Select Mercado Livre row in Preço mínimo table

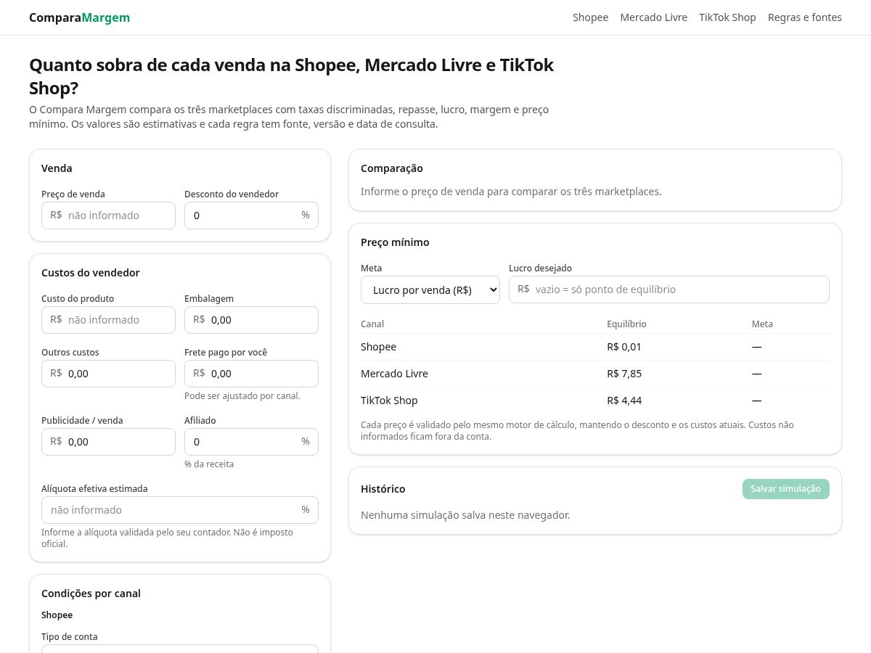[595, 374]
